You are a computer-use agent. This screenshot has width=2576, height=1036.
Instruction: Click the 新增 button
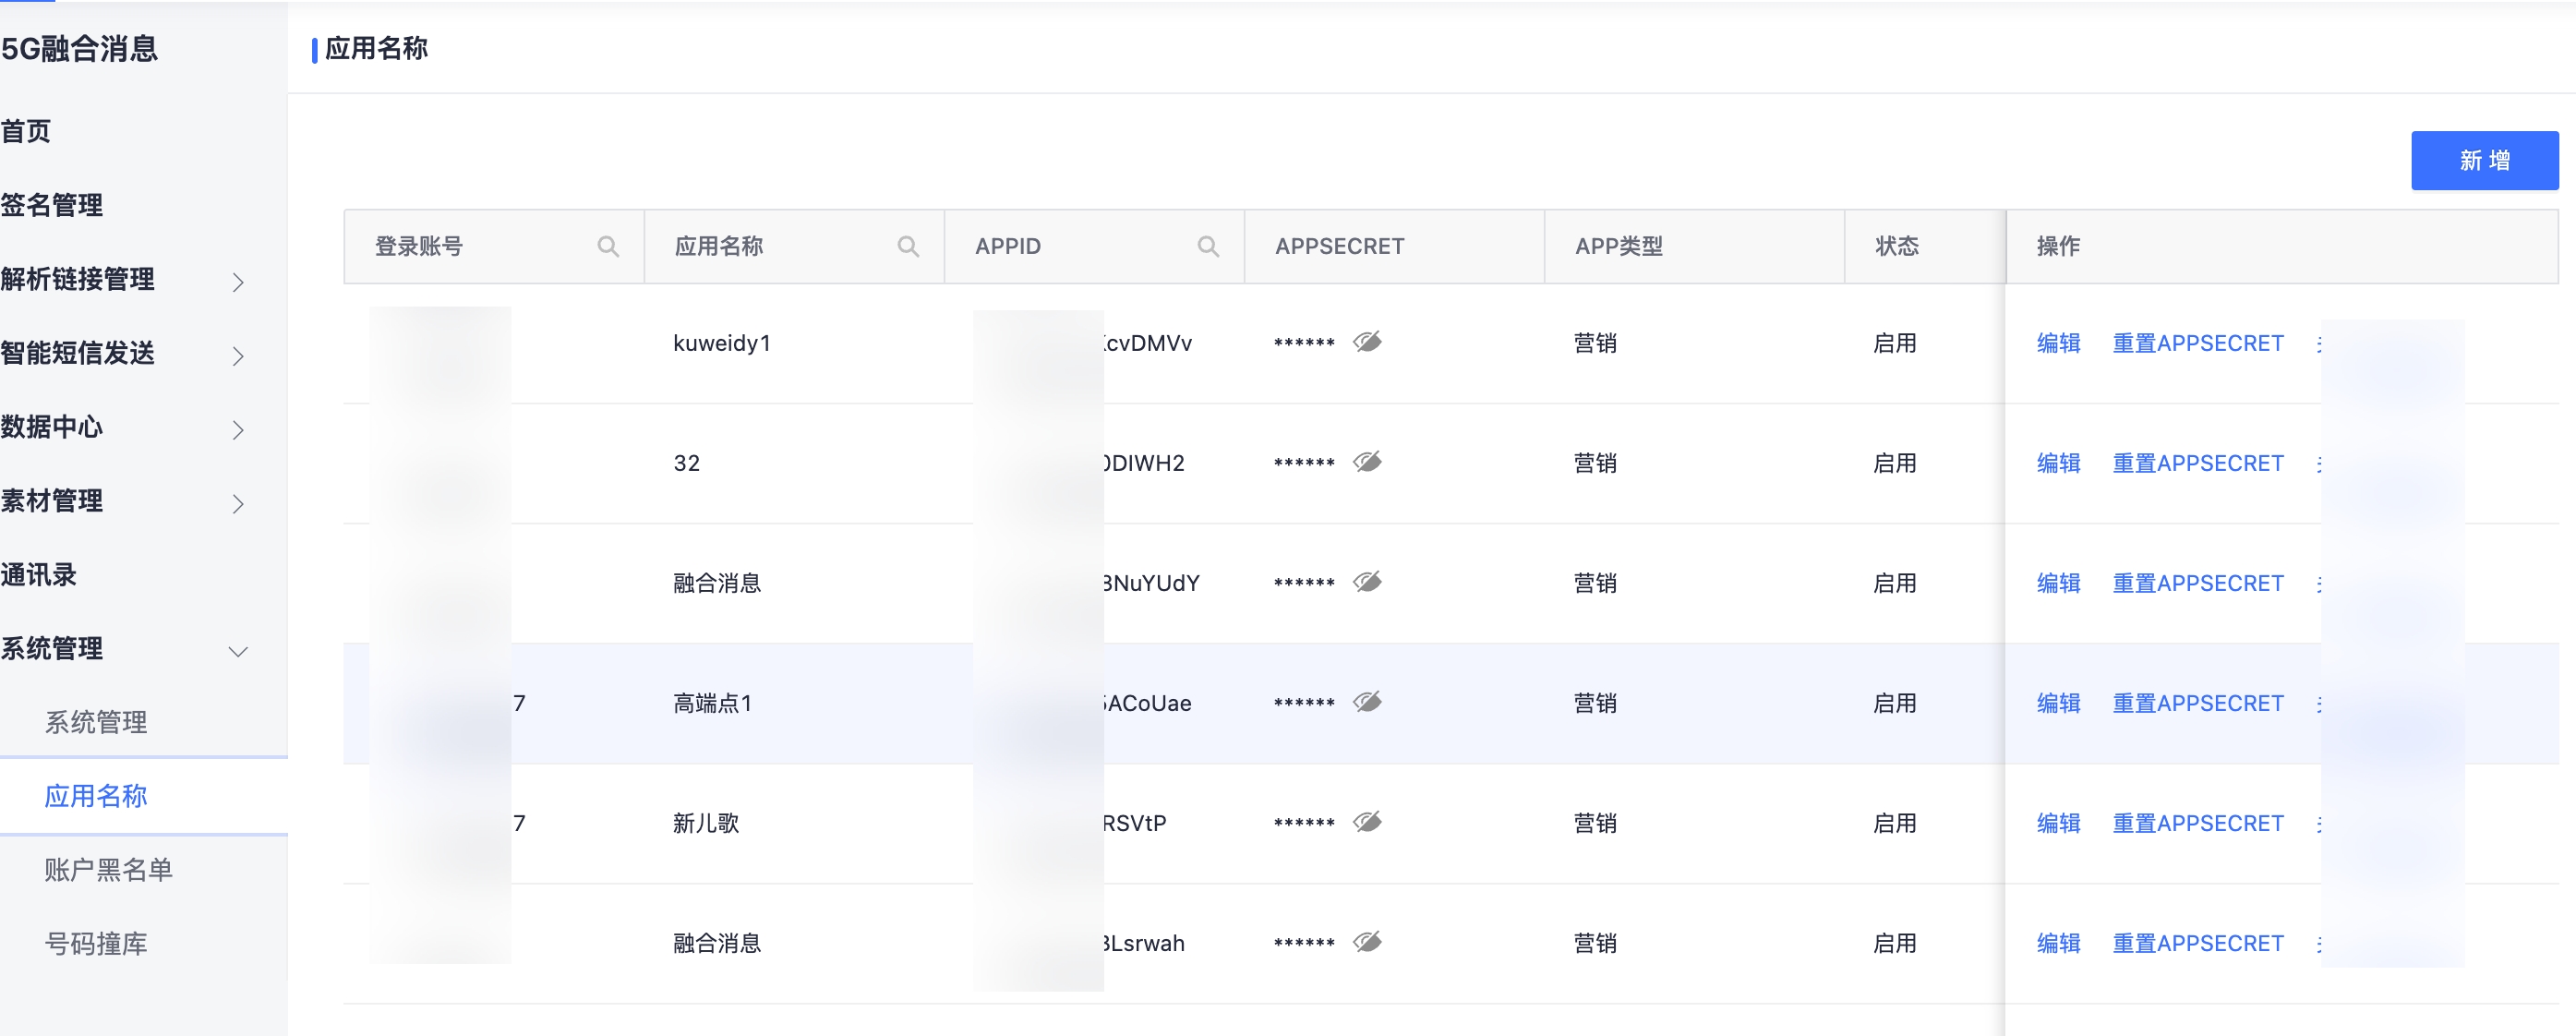pyautogui.click(x=2483, y=160)
